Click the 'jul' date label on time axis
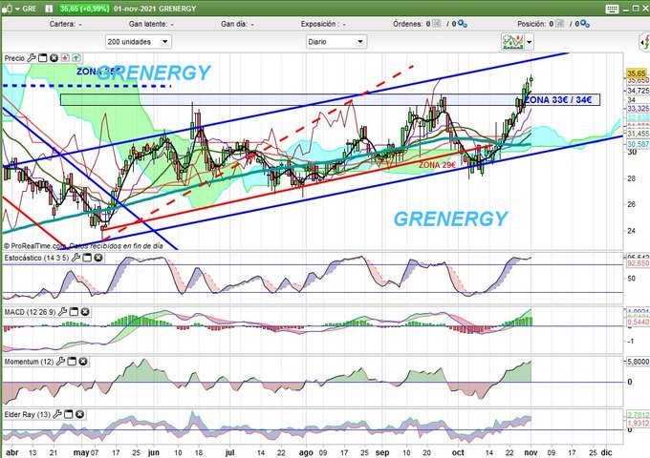This screenshot has height=458, width=650. tap(230, 452)
